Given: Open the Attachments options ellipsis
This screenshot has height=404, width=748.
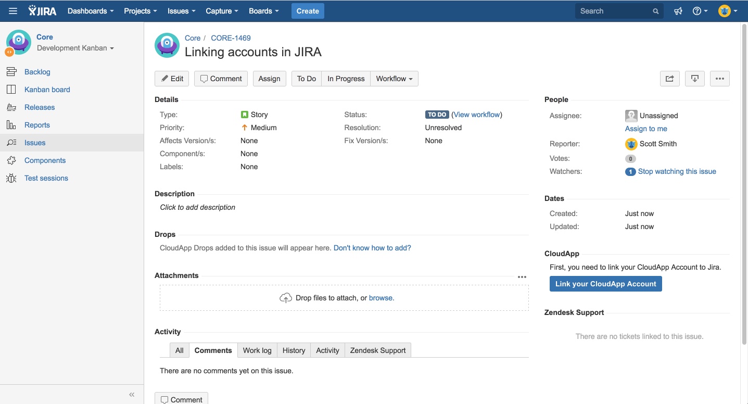Looking at the screenshot, I should (522, 277).
